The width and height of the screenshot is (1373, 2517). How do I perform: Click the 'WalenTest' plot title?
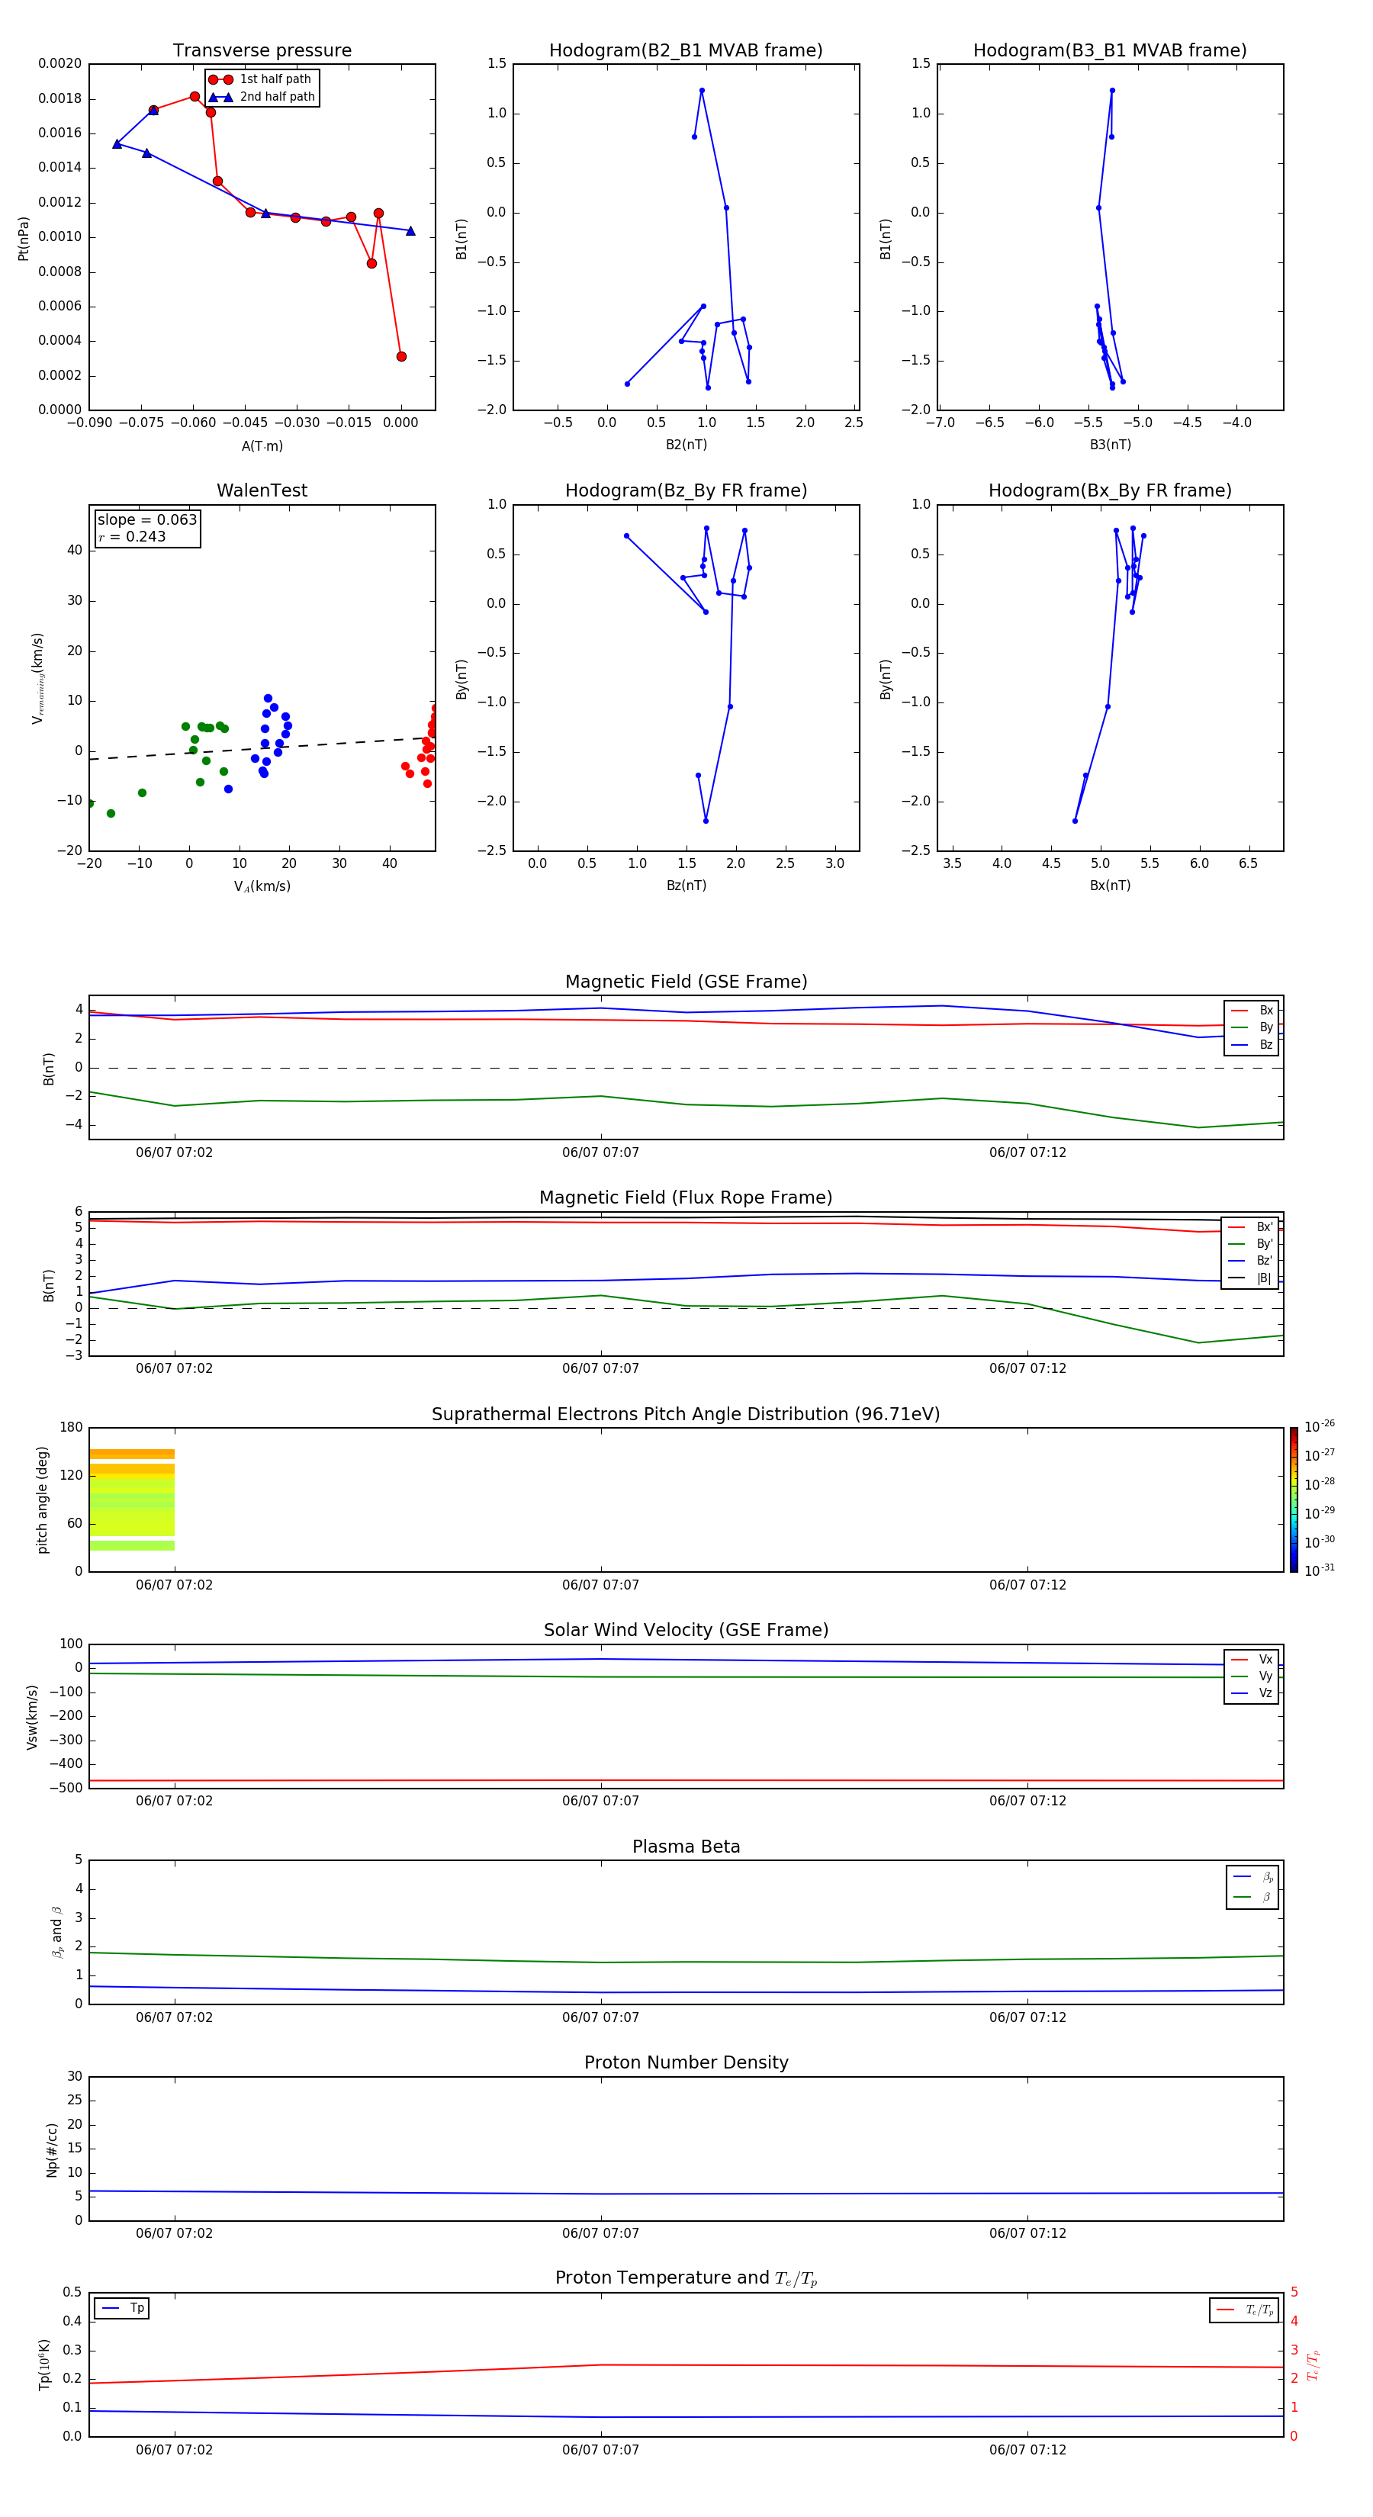point(262,490)
